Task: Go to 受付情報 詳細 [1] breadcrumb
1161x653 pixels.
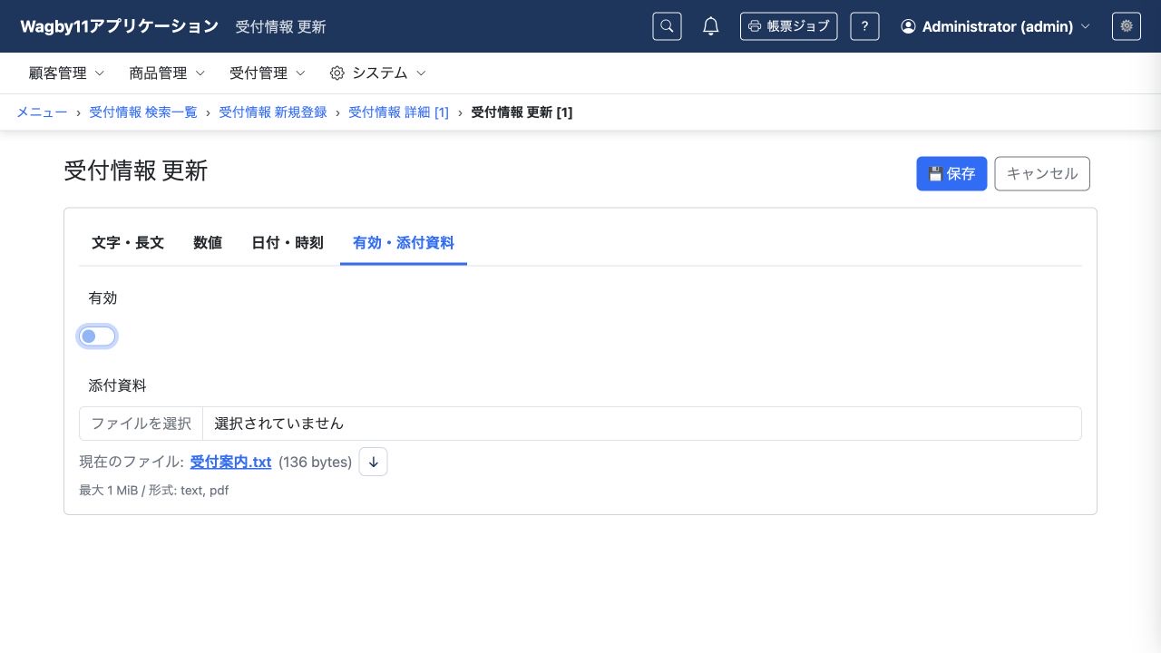Action: click(399, 112)
